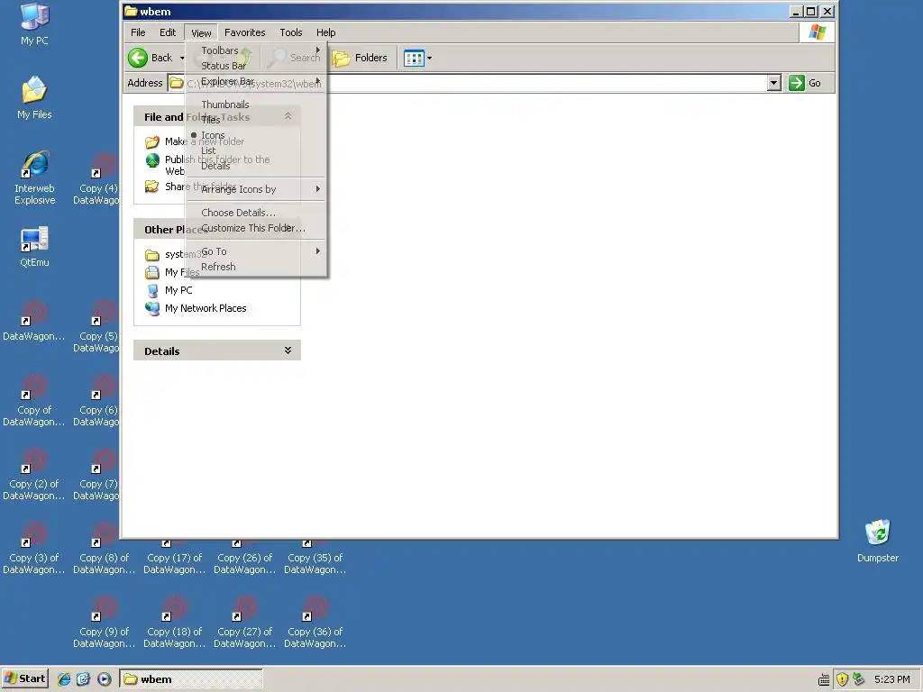
Task: Click the Start button
Action: click(24, 679)
